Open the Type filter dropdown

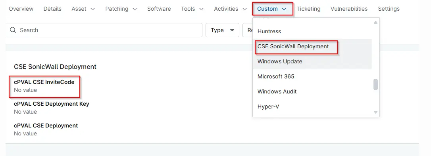coord(222,30)
